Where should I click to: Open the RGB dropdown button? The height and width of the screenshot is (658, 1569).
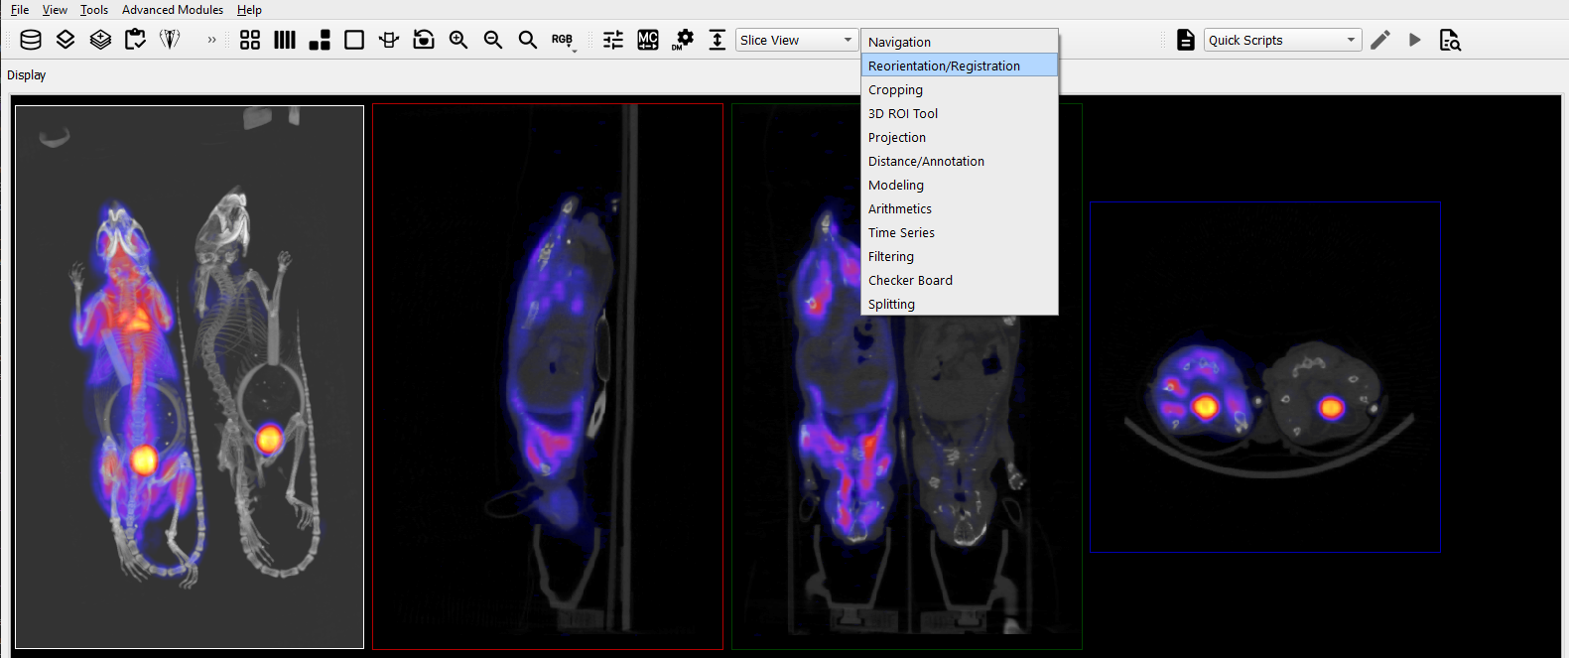563,41
